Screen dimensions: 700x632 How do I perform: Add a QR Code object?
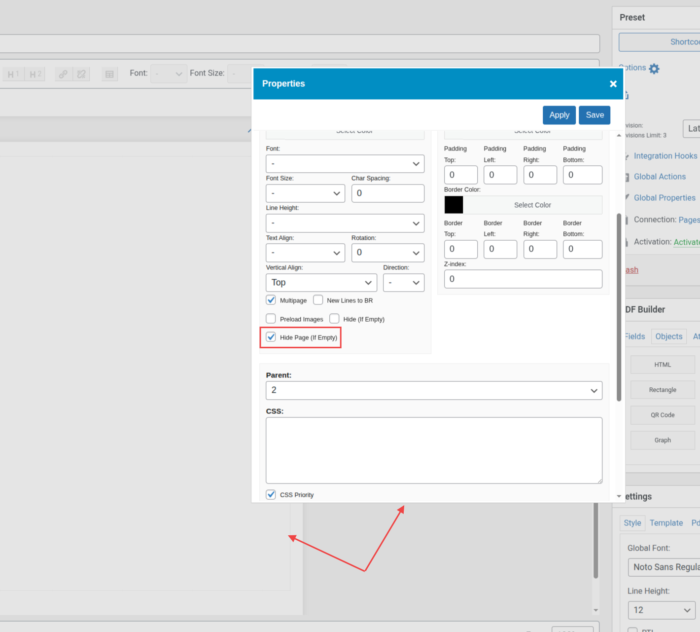[663, 415]
